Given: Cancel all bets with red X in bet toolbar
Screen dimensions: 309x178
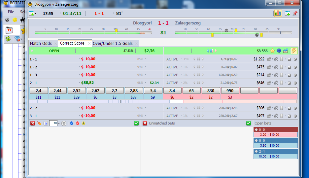Looking at the screenshot, I should coord(32,123).
